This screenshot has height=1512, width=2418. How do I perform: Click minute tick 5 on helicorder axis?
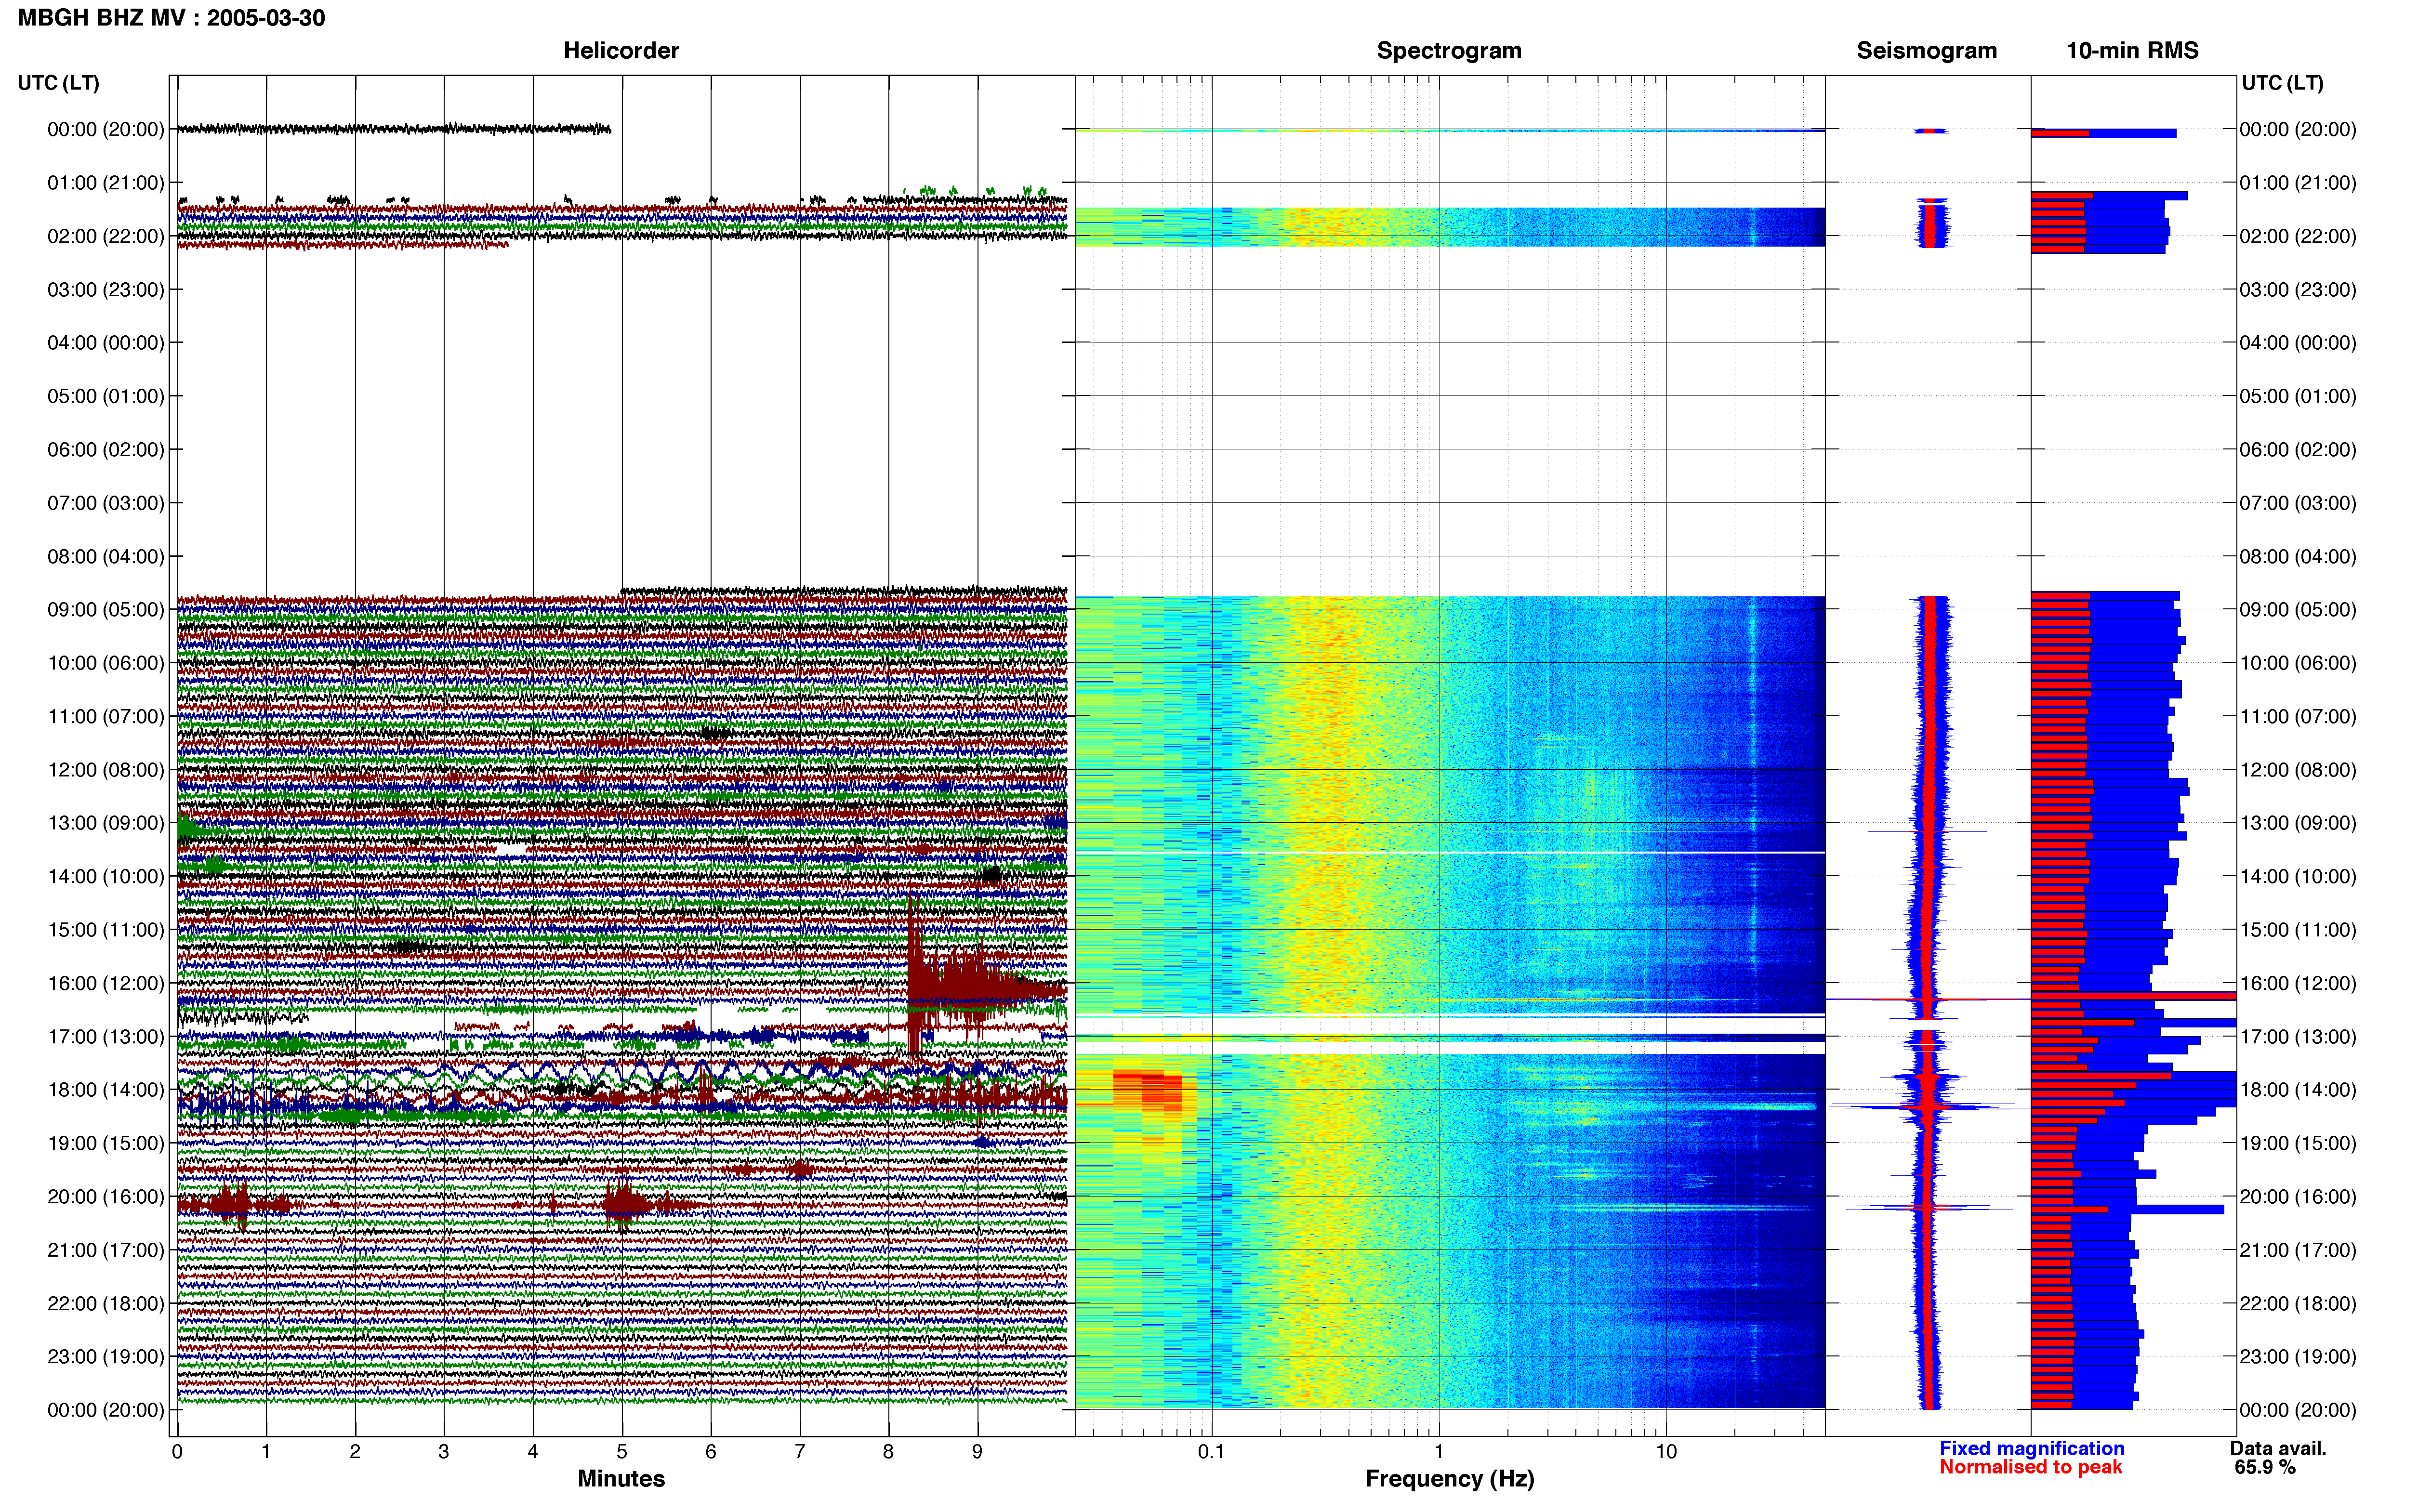tap(622, 1451)
